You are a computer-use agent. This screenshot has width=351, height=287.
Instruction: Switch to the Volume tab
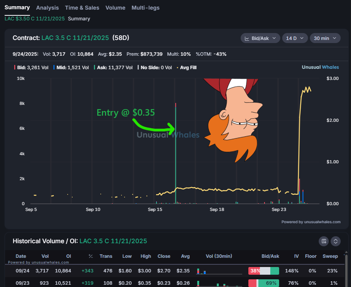(x=115, y=8)
